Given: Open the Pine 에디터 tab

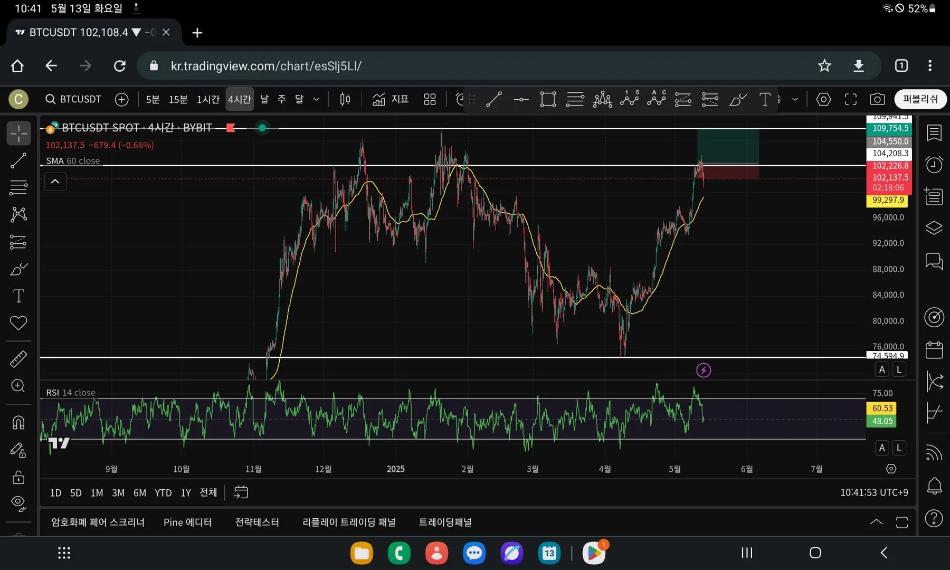Looking at the screenshot, I should 187,522.
